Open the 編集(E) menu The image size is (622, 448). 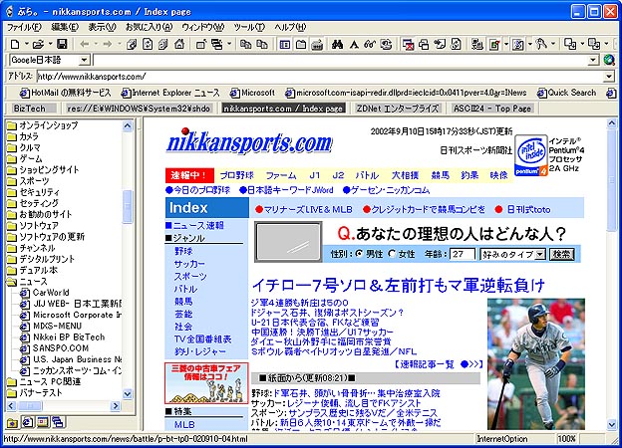pyautogui.click(x=65, y=27)
